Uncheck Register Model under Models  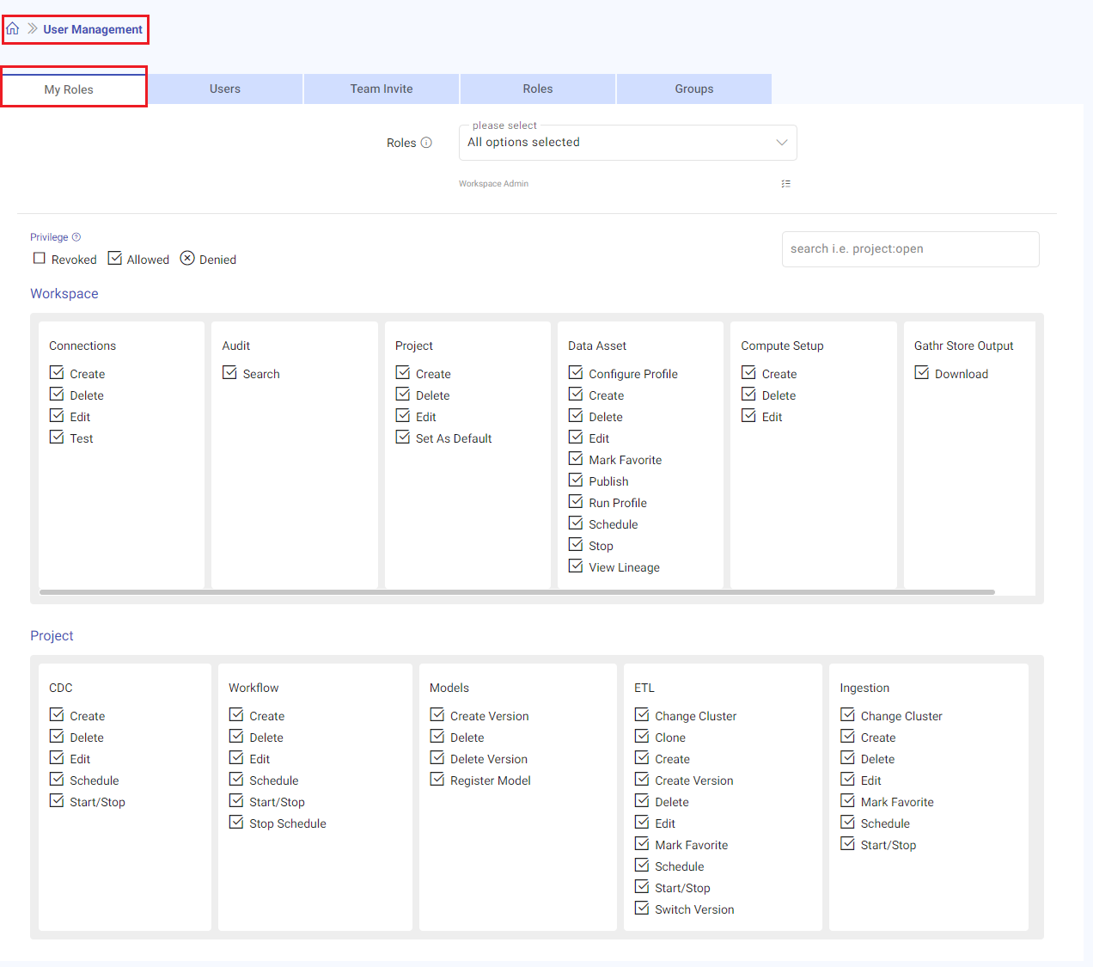(x=437, y=780)
